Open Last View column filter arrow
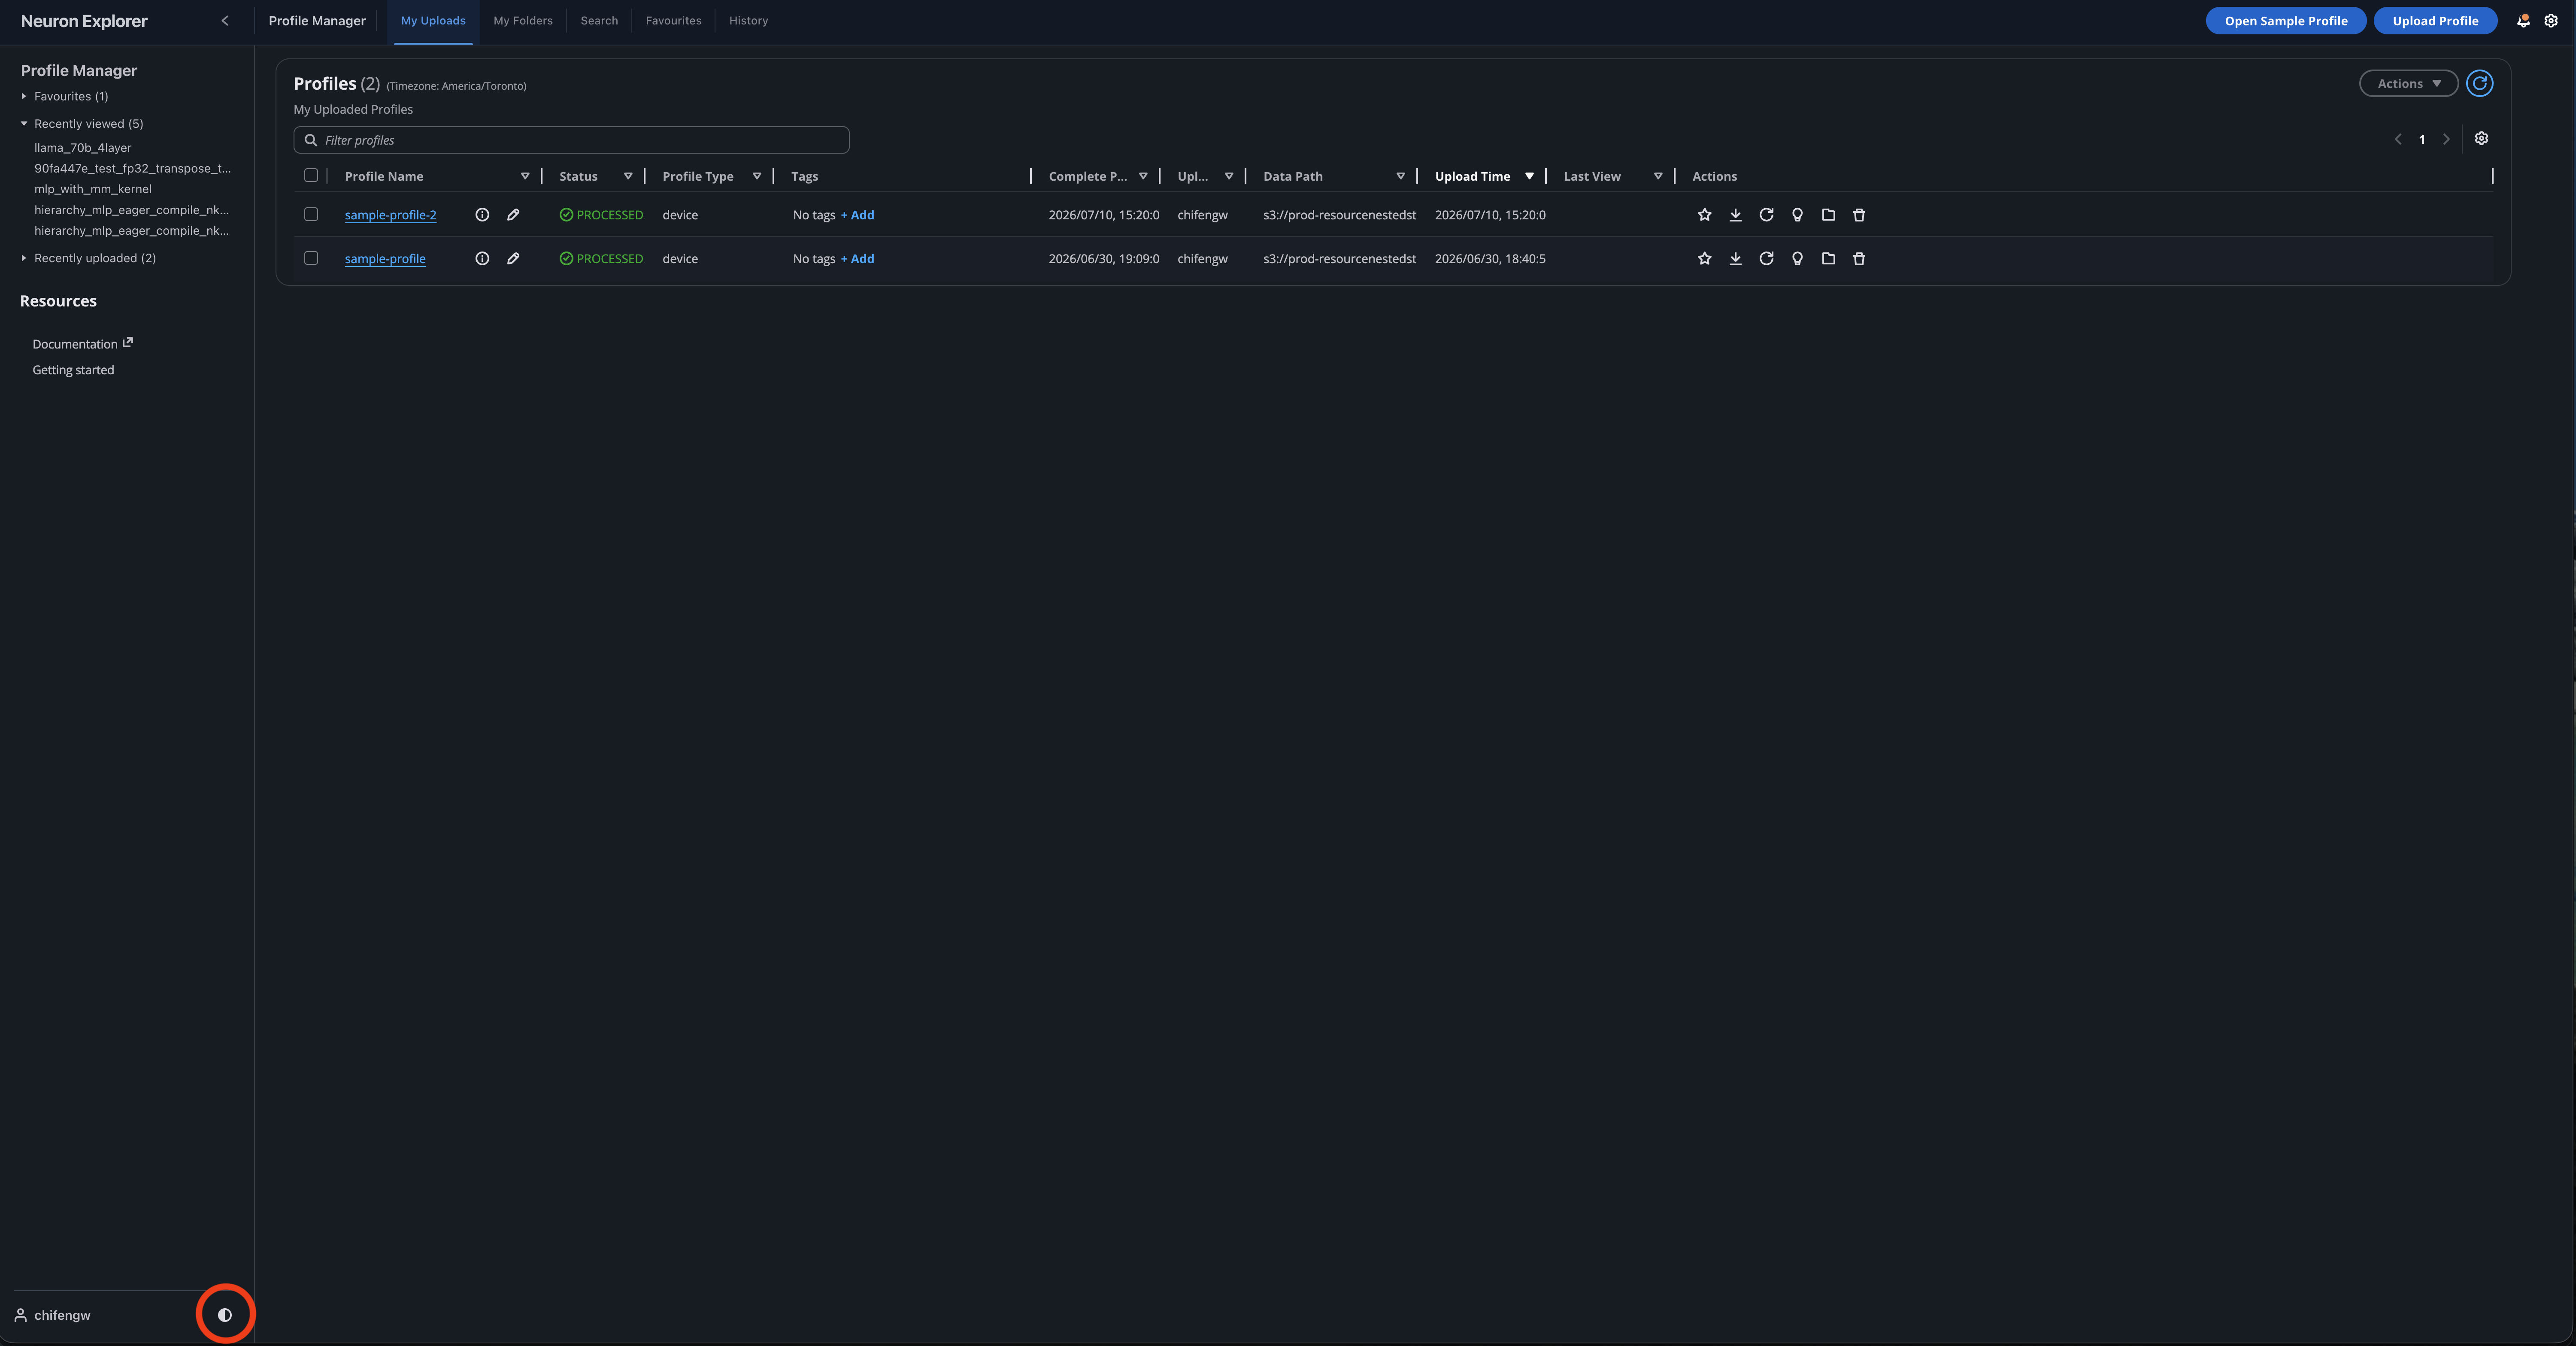 (x=1658, y=176)
